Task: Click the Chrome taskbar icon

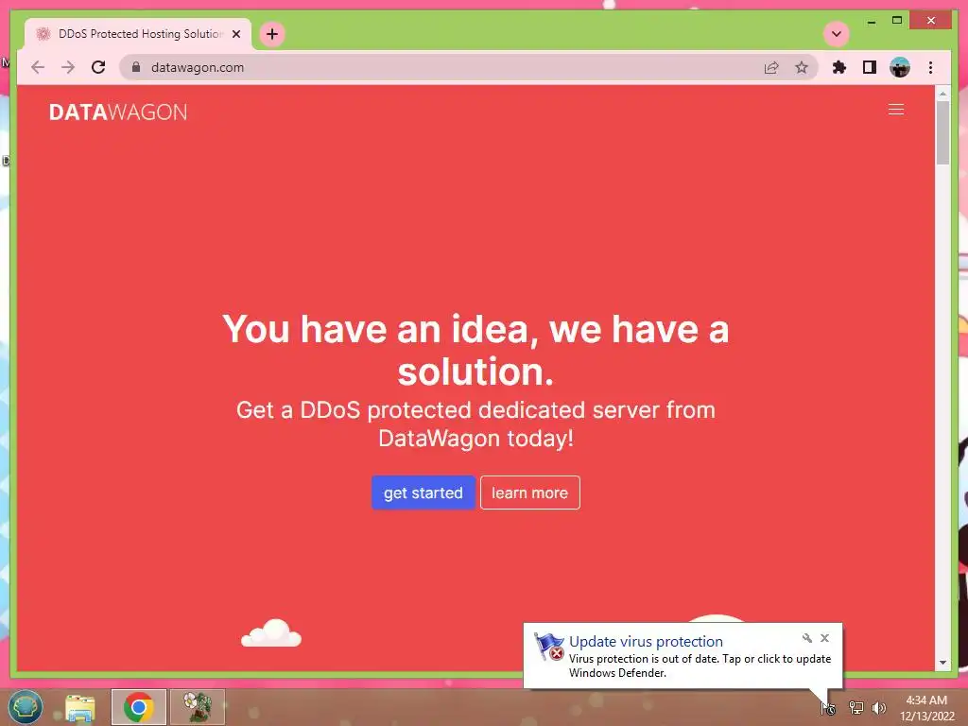Action: [x=139, y=707]
